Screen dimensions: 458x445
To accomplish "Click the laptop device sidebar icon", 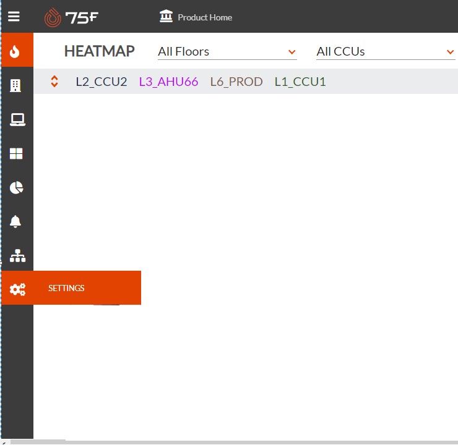I will pos(17,120).
